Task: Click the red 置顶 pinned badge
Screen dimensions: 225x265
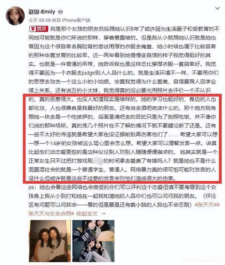Action: click(x=39, y=29)
